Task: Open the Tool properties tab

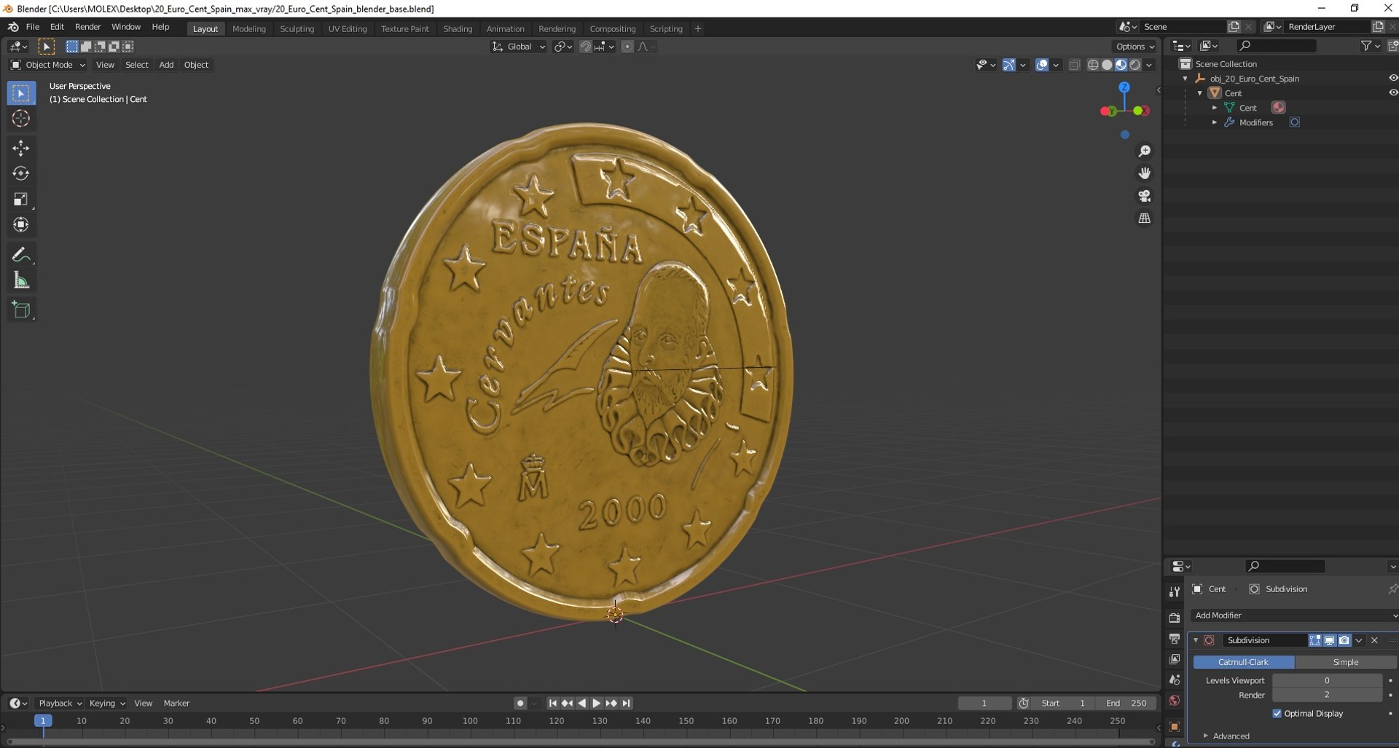Action: tap(1174, 591)
